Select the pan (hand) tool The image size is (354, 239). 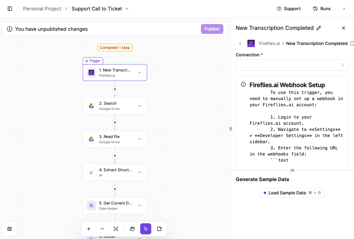pyautogui.click(x=132, y=229)
